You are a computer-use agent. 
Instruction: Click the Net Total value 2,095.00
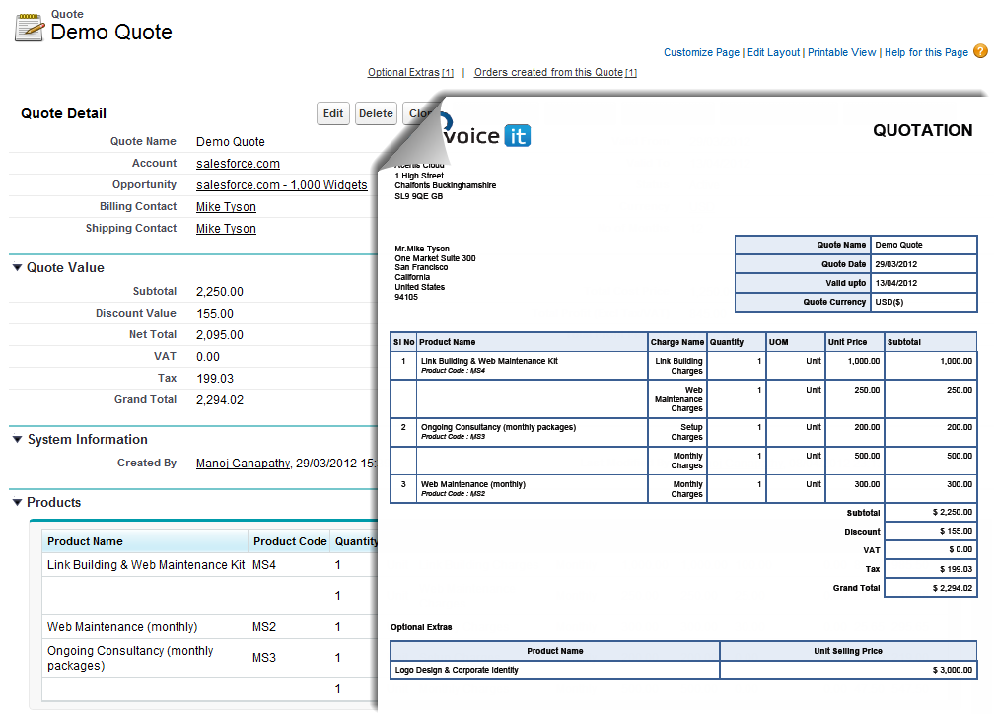tap(219, 334)
